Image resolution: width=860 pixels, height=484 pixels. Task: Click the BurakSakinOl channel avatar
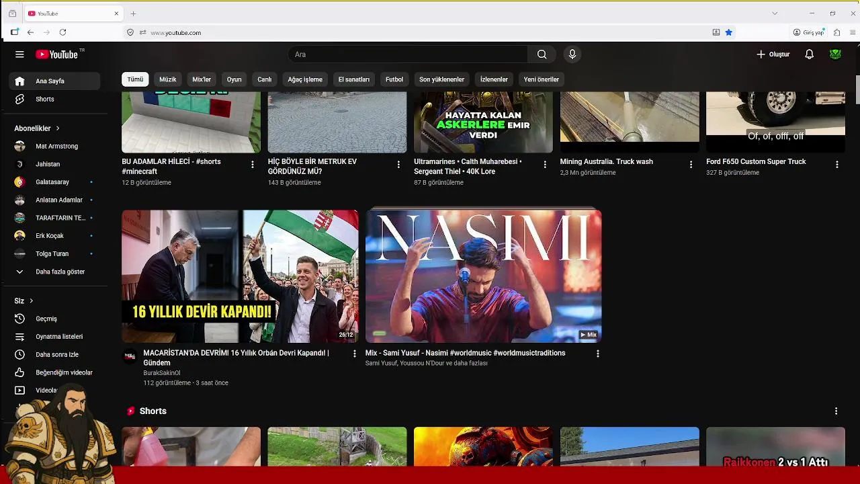tap(130, 356)
